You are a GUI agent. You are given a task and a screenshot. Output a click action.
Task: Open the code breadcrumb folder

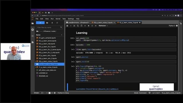click(x=53, y=31)
